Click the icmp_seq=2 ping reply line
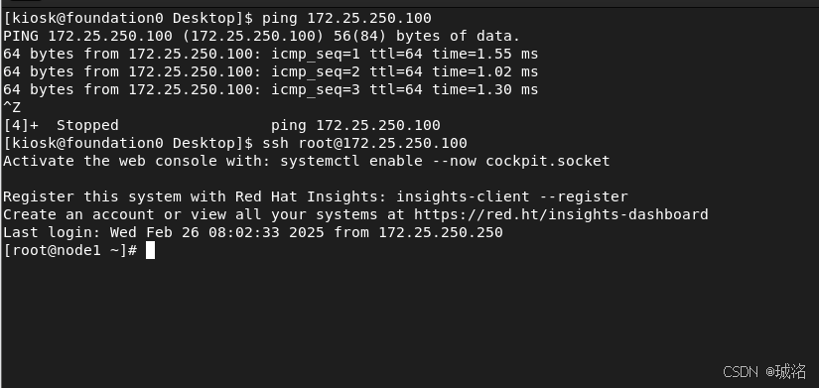This screenshot has width=819, height=388. tap(271, 71)
